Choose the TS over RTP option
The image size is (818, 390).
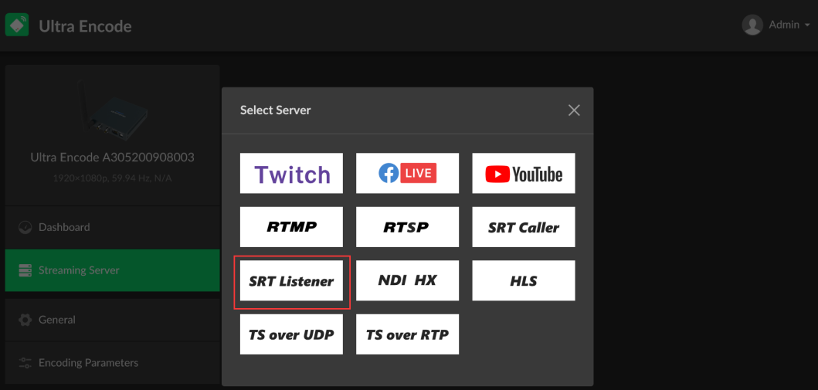pos(407,334)
